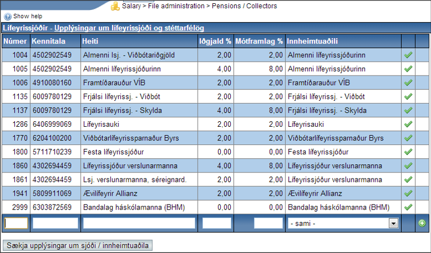Open Upplýsingar um lífeyrissjóði og stéttarfélög tab

click(x=129, y=28)
